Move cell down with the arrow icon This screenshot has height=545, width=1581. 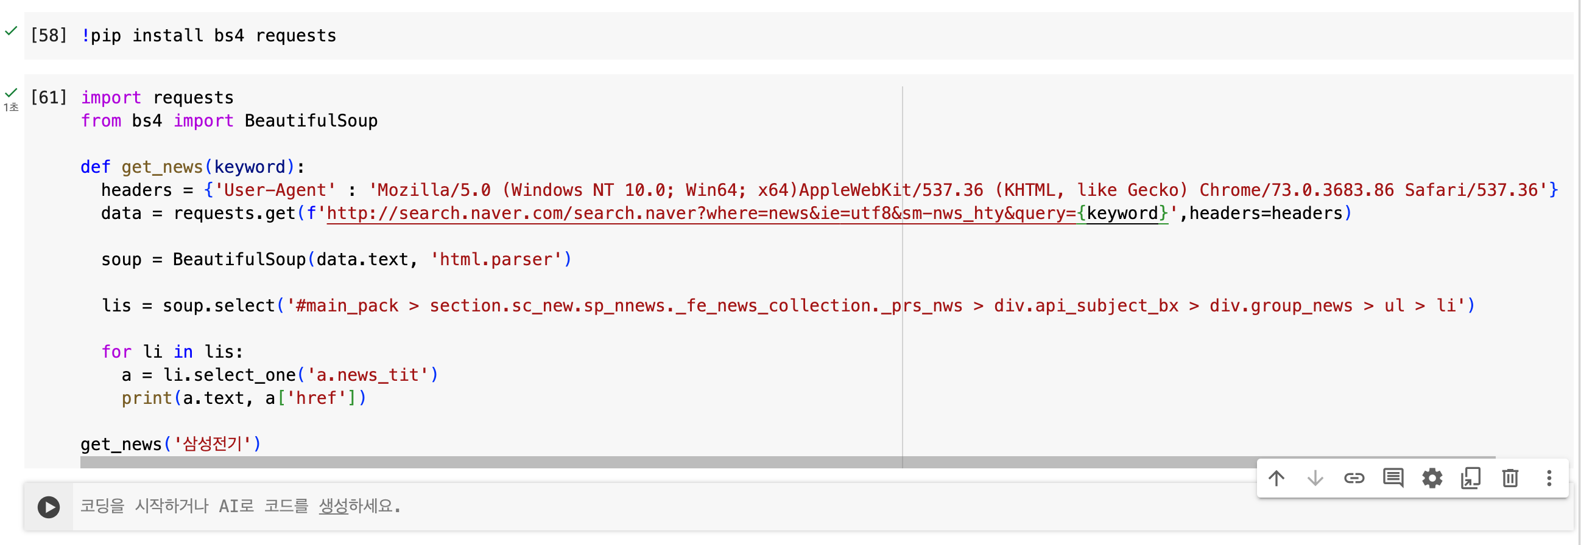(1315, 478)
